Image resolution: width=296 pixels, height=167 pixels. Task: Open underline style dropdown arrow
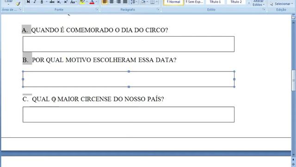click(47, 2)
